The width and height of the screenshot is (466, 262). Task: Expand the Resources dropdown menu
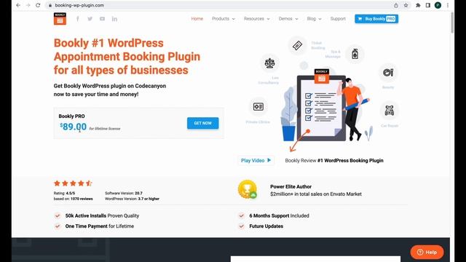tap(257, 19)
